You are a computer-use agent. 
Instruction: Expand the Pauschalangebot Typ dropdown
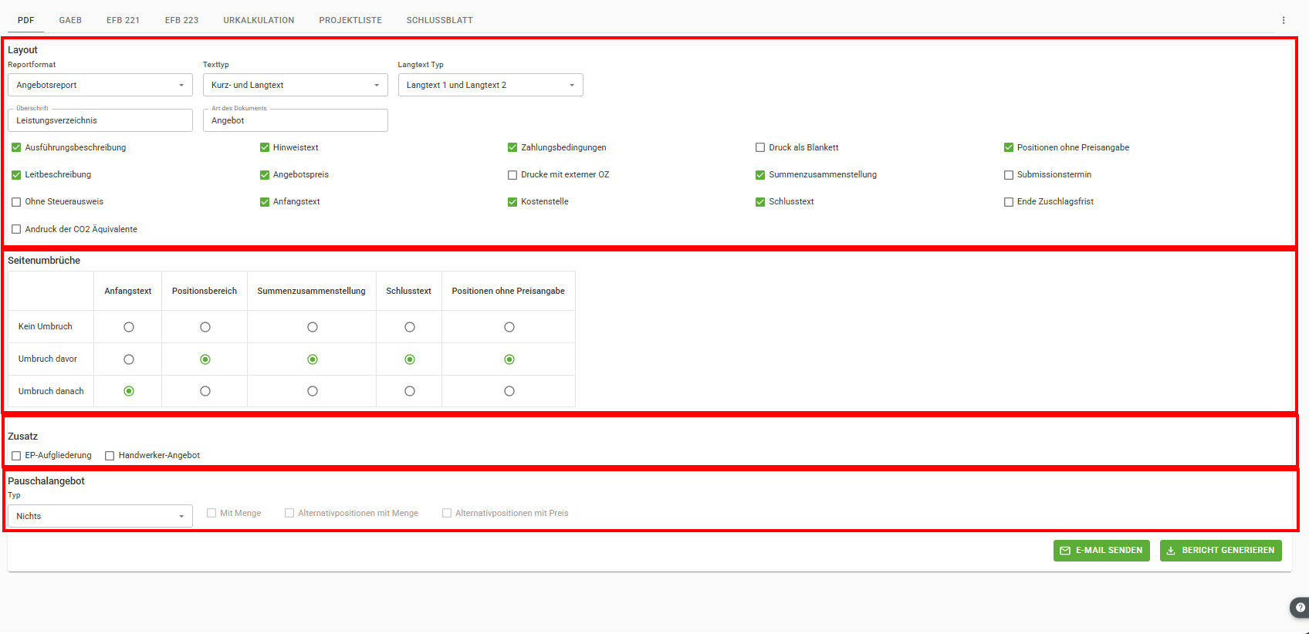(x=100, y=516)
